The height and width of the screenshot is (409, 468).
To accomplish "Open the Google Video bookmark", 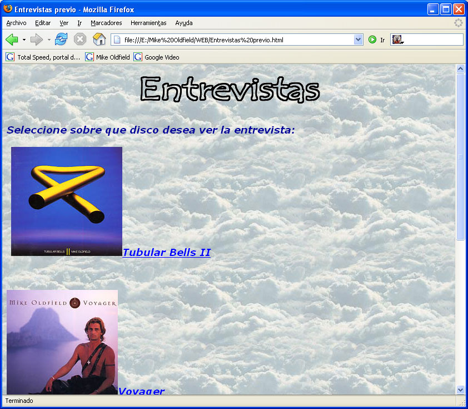I will [156, 57].
